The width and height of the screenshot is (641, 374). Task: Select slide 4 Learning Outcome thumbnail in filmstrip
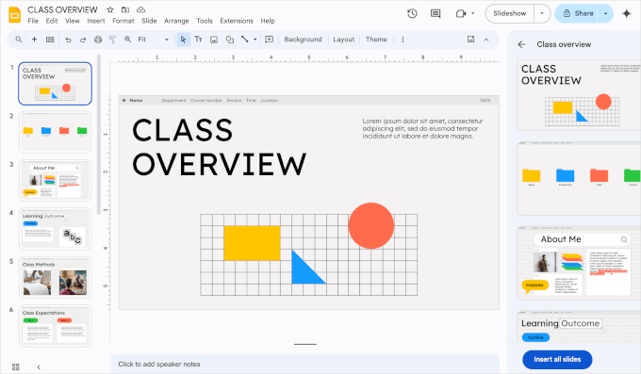tap(56, 229)
